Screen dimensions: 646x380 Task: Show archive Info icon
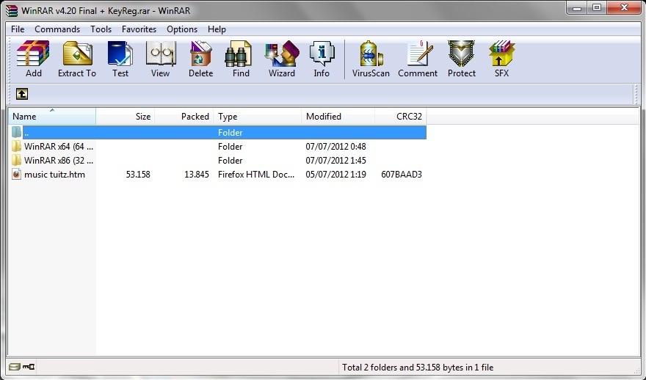coord(322,54)
